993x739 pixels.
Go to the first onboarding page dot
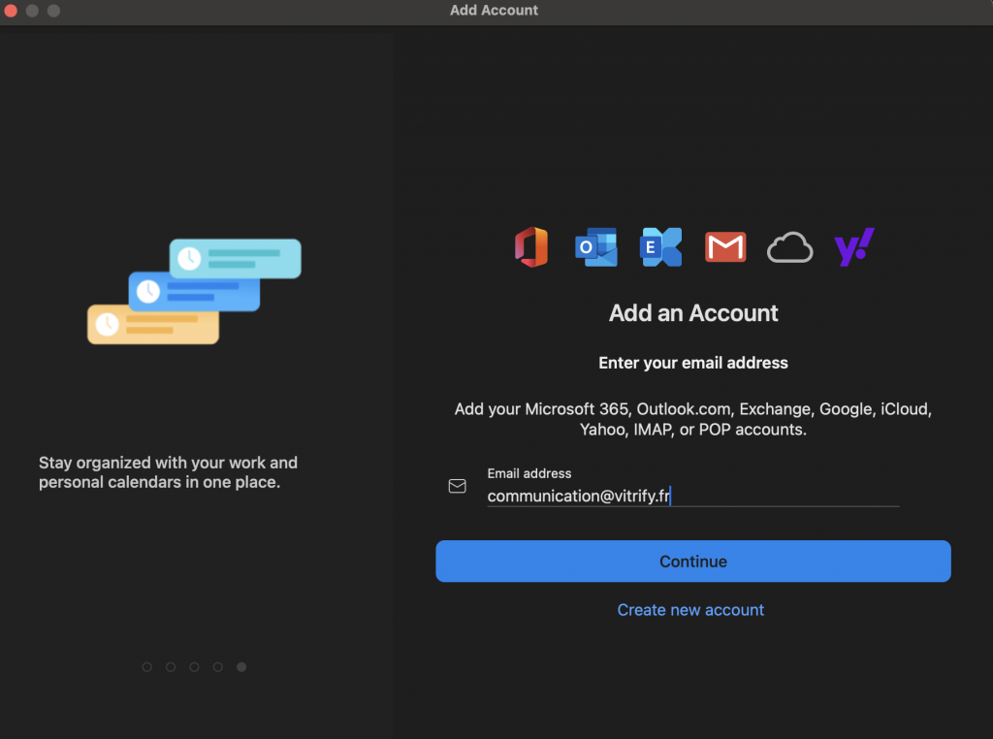[x=147, y=667]
